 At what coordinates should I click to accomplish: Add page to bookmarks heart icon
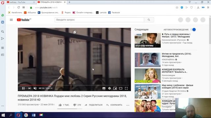[x=192, y=8]
